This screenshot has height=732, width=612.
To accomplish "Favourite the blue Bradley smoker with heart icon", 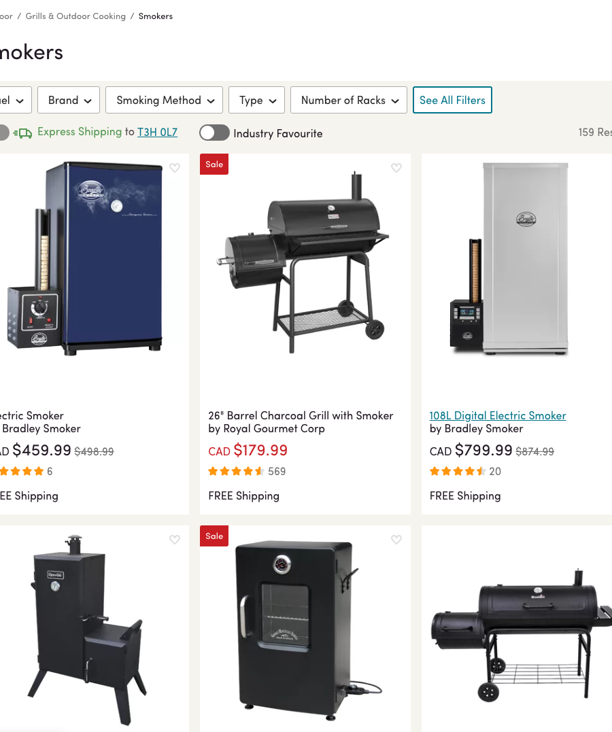I will pyautogui.click(x=175, y=168).
